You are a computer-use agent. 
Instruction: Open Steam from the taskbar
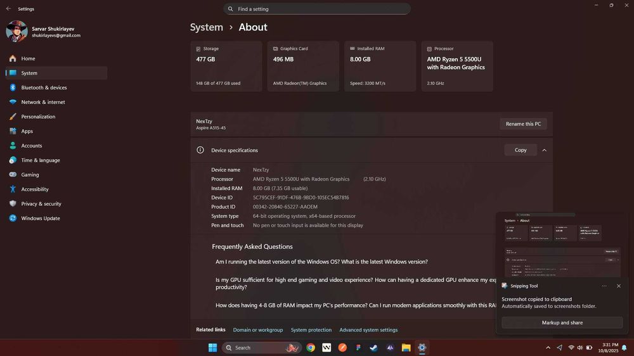(374, 348)
